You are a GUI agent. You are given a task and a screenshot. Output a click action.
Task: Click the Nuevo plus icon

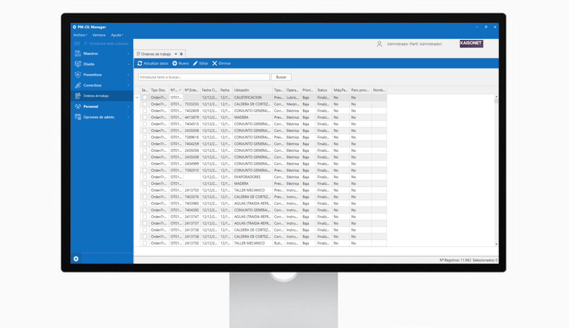pos(175,63)
